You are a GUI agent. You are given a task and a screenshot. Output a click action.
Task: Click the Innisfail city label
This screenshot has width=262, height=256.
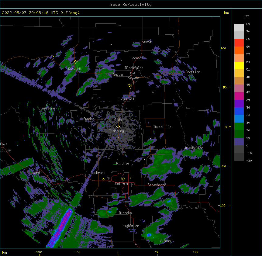point(126,99)
